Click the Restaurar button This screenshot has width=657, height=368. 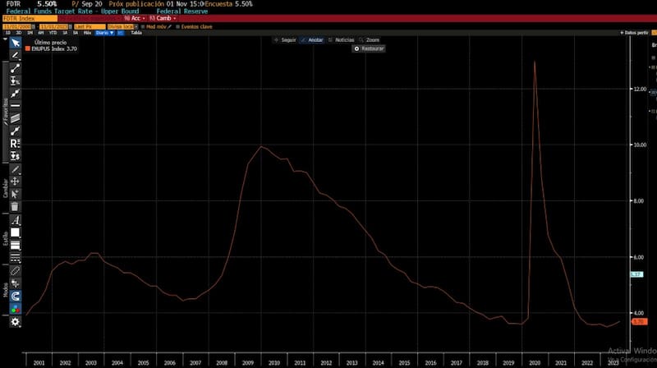coord(369,48)
